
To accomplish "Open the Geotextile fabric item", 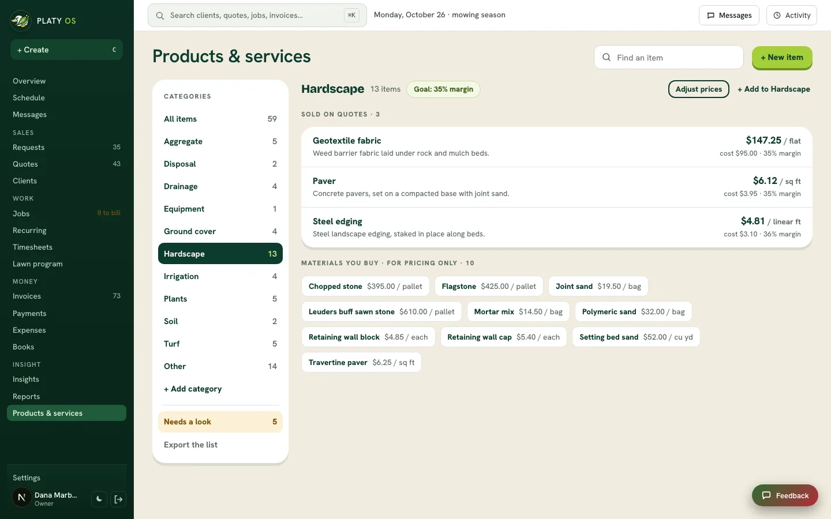I will pos(557,147).
